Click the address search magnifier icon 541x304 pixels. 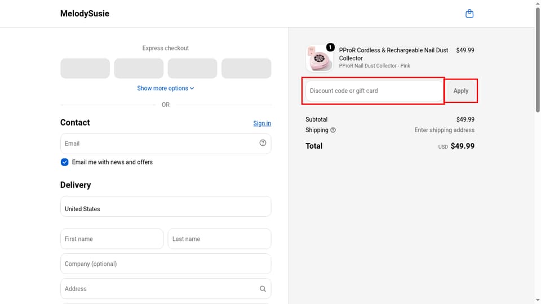[x=263, y=289]
